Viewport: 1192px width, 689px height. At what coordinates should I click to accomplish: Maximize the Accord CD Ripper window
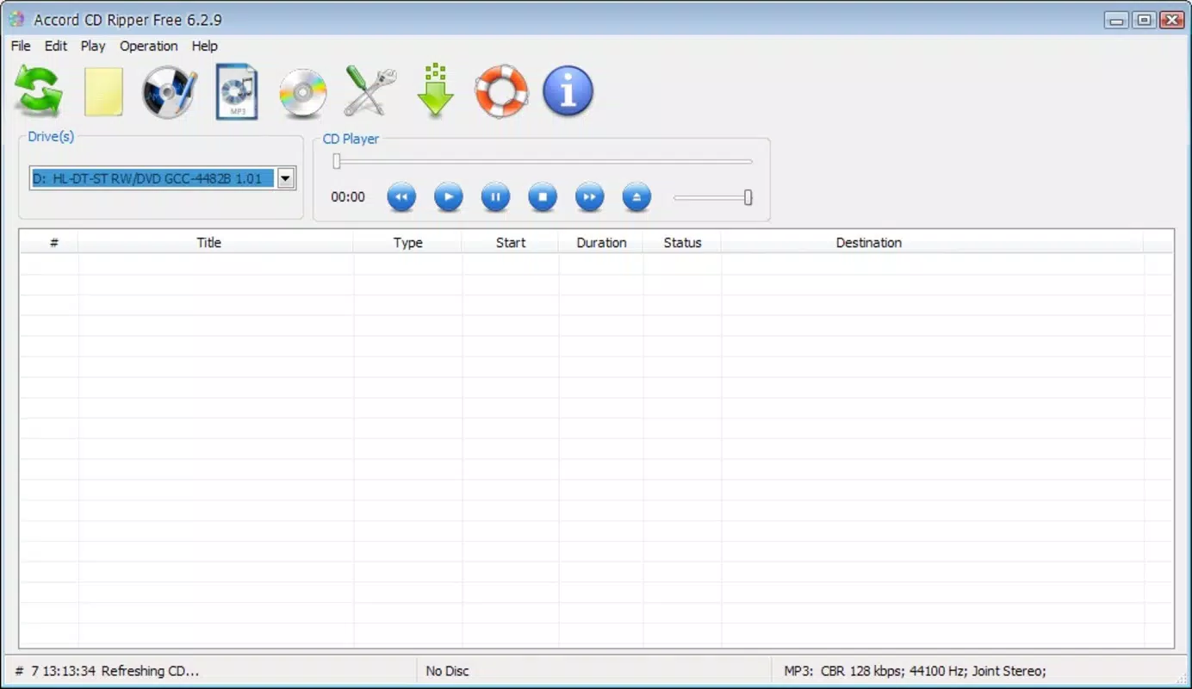pyautogui.click(x=1145, y=20)
